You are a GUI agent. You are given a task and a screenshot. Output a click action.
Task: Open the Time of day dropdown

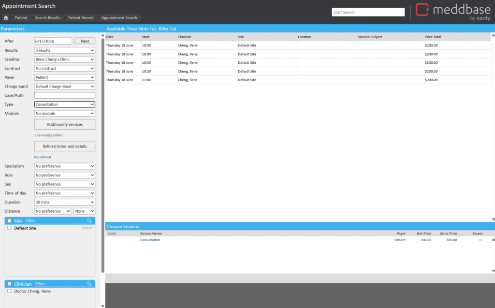pyautogui.click(x=64, y=193)
